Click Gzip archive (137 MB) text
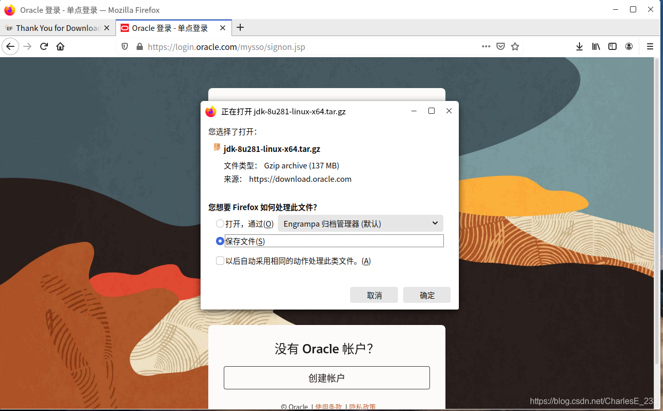Image resolution: width=663 pixels, height=411 pixels. pyautogui.click(x=302, y=166)
